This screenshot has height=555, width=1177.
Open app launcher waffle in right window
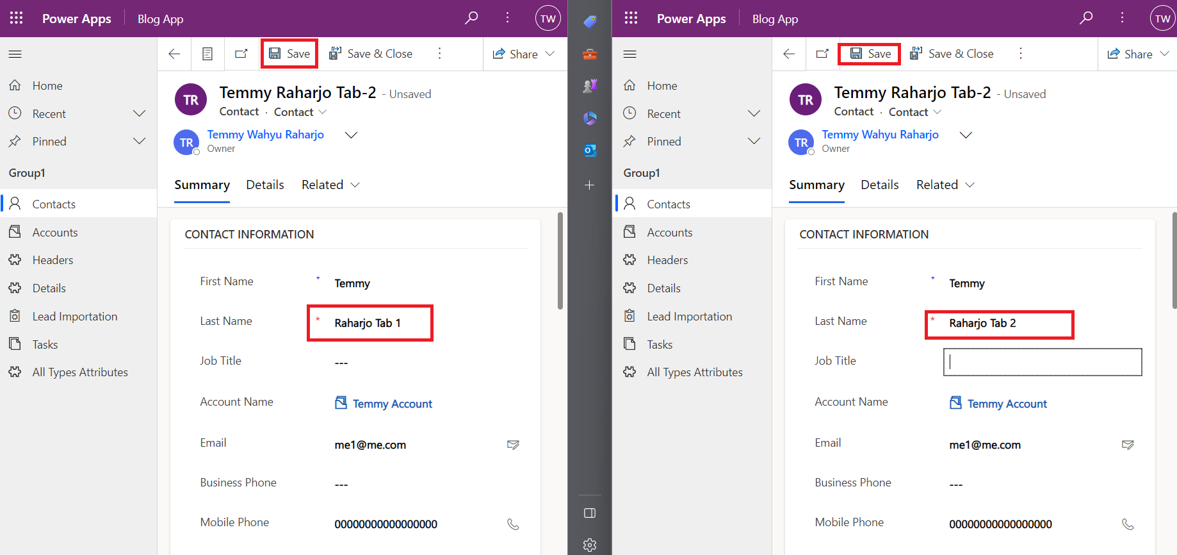[x=631, y=18]
